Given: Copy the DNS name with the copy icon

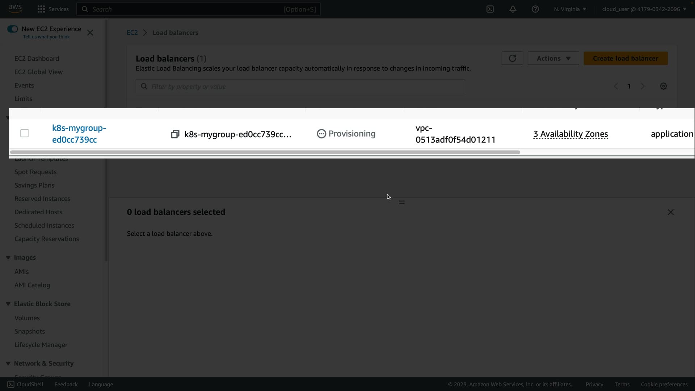Looking at the screenshot, I should [175, 134].
